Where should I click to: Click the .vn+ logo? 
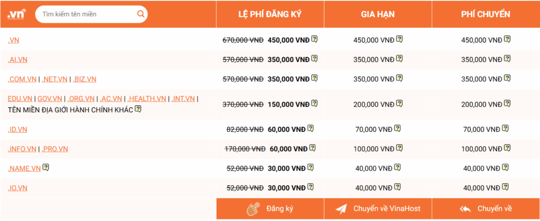click(17, 14)
